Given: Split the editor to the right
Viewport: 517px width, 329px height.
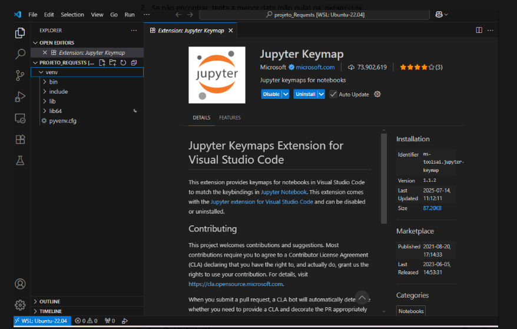Looking at the screenshot, I should [479, 31].
